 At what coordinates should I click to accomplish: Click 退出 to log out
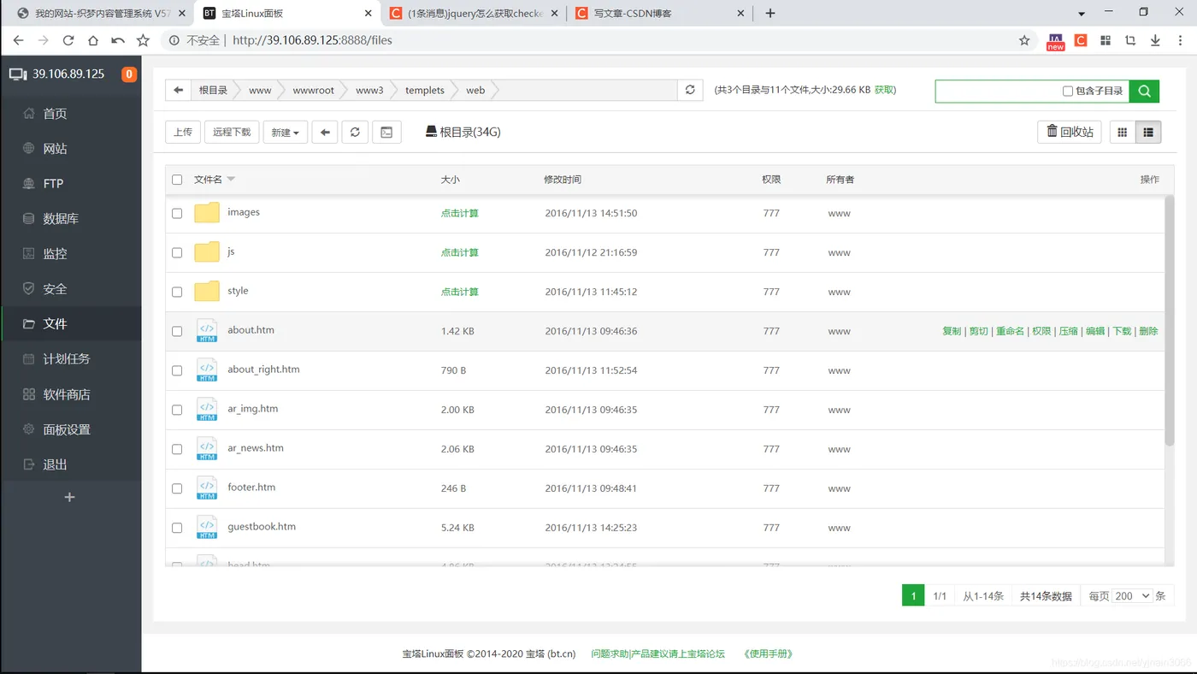tap(70, 464)
